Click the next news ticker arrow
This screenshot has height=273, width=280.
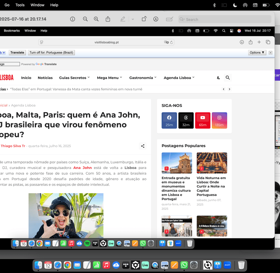pos(229,89)
